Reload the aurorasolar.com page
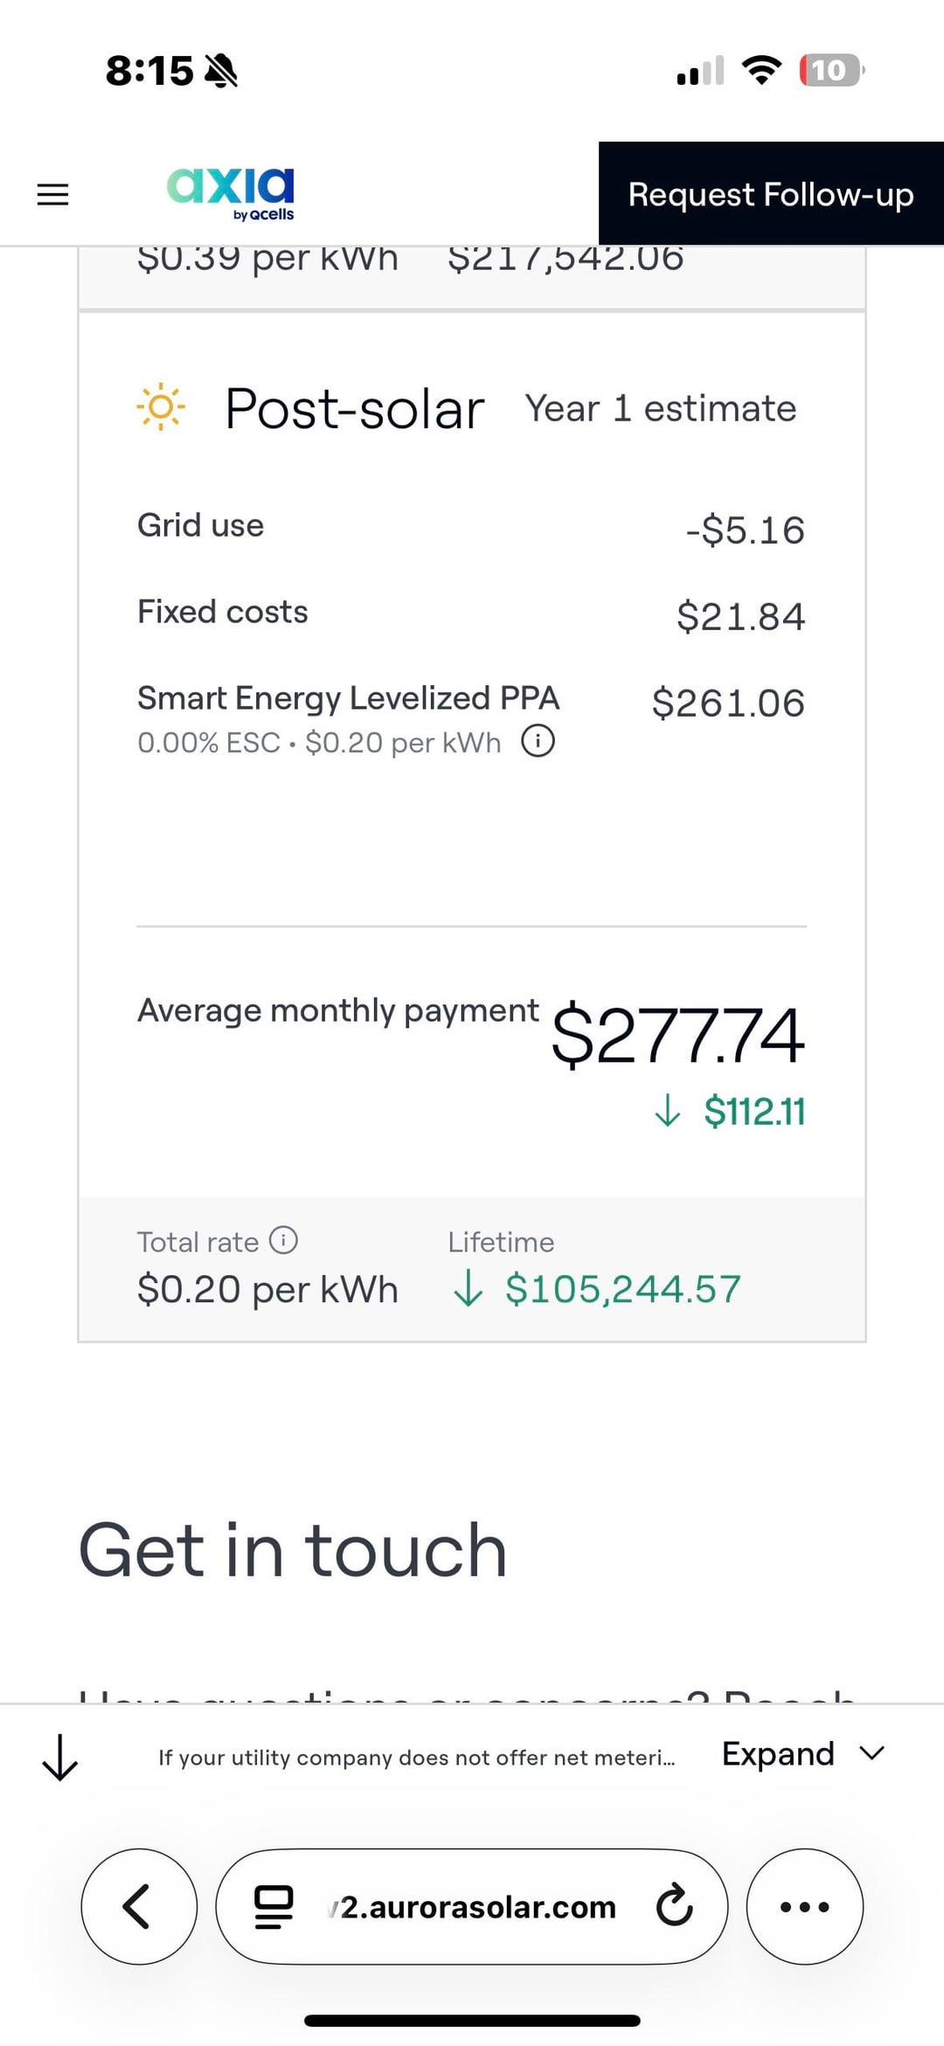The height and width of the screenshot is (2046, 944). coord(674,1906)
